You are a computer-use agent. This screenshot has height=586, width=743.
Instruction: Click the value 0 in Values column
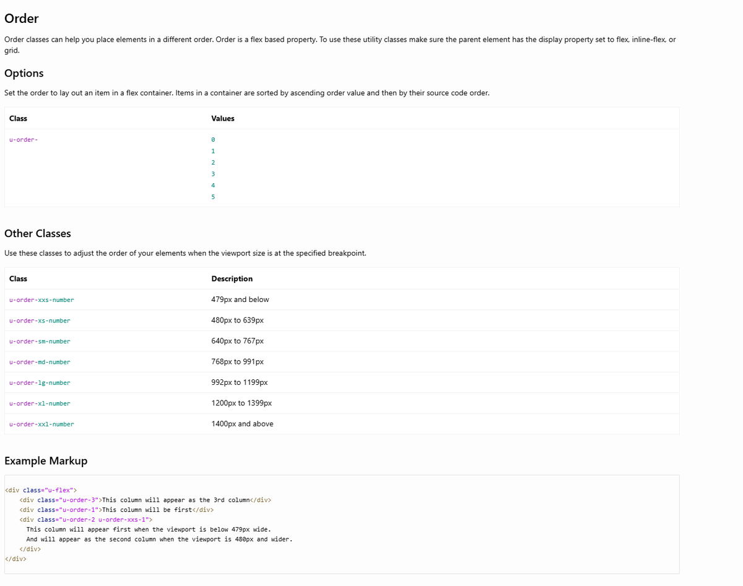(x=213, y=140)
